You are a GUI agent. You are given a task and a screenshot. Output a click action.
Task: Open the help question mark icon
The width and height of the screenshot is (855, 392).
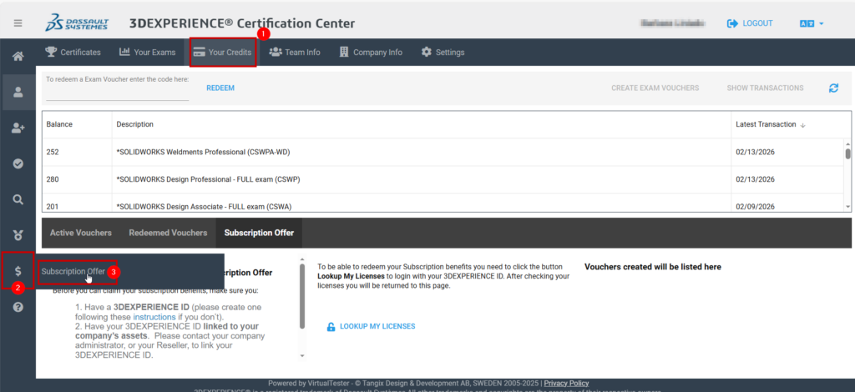click(x=18, y=307)
